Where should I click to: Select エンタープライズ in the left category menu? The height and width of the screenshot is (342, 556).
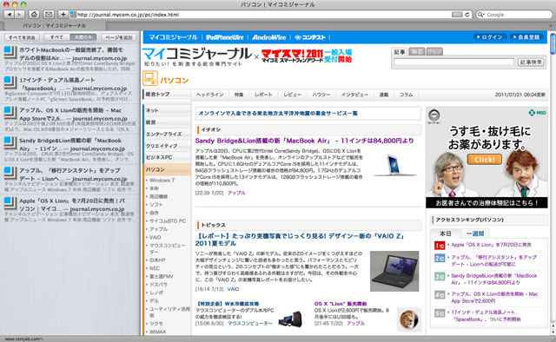pos(167,134)
